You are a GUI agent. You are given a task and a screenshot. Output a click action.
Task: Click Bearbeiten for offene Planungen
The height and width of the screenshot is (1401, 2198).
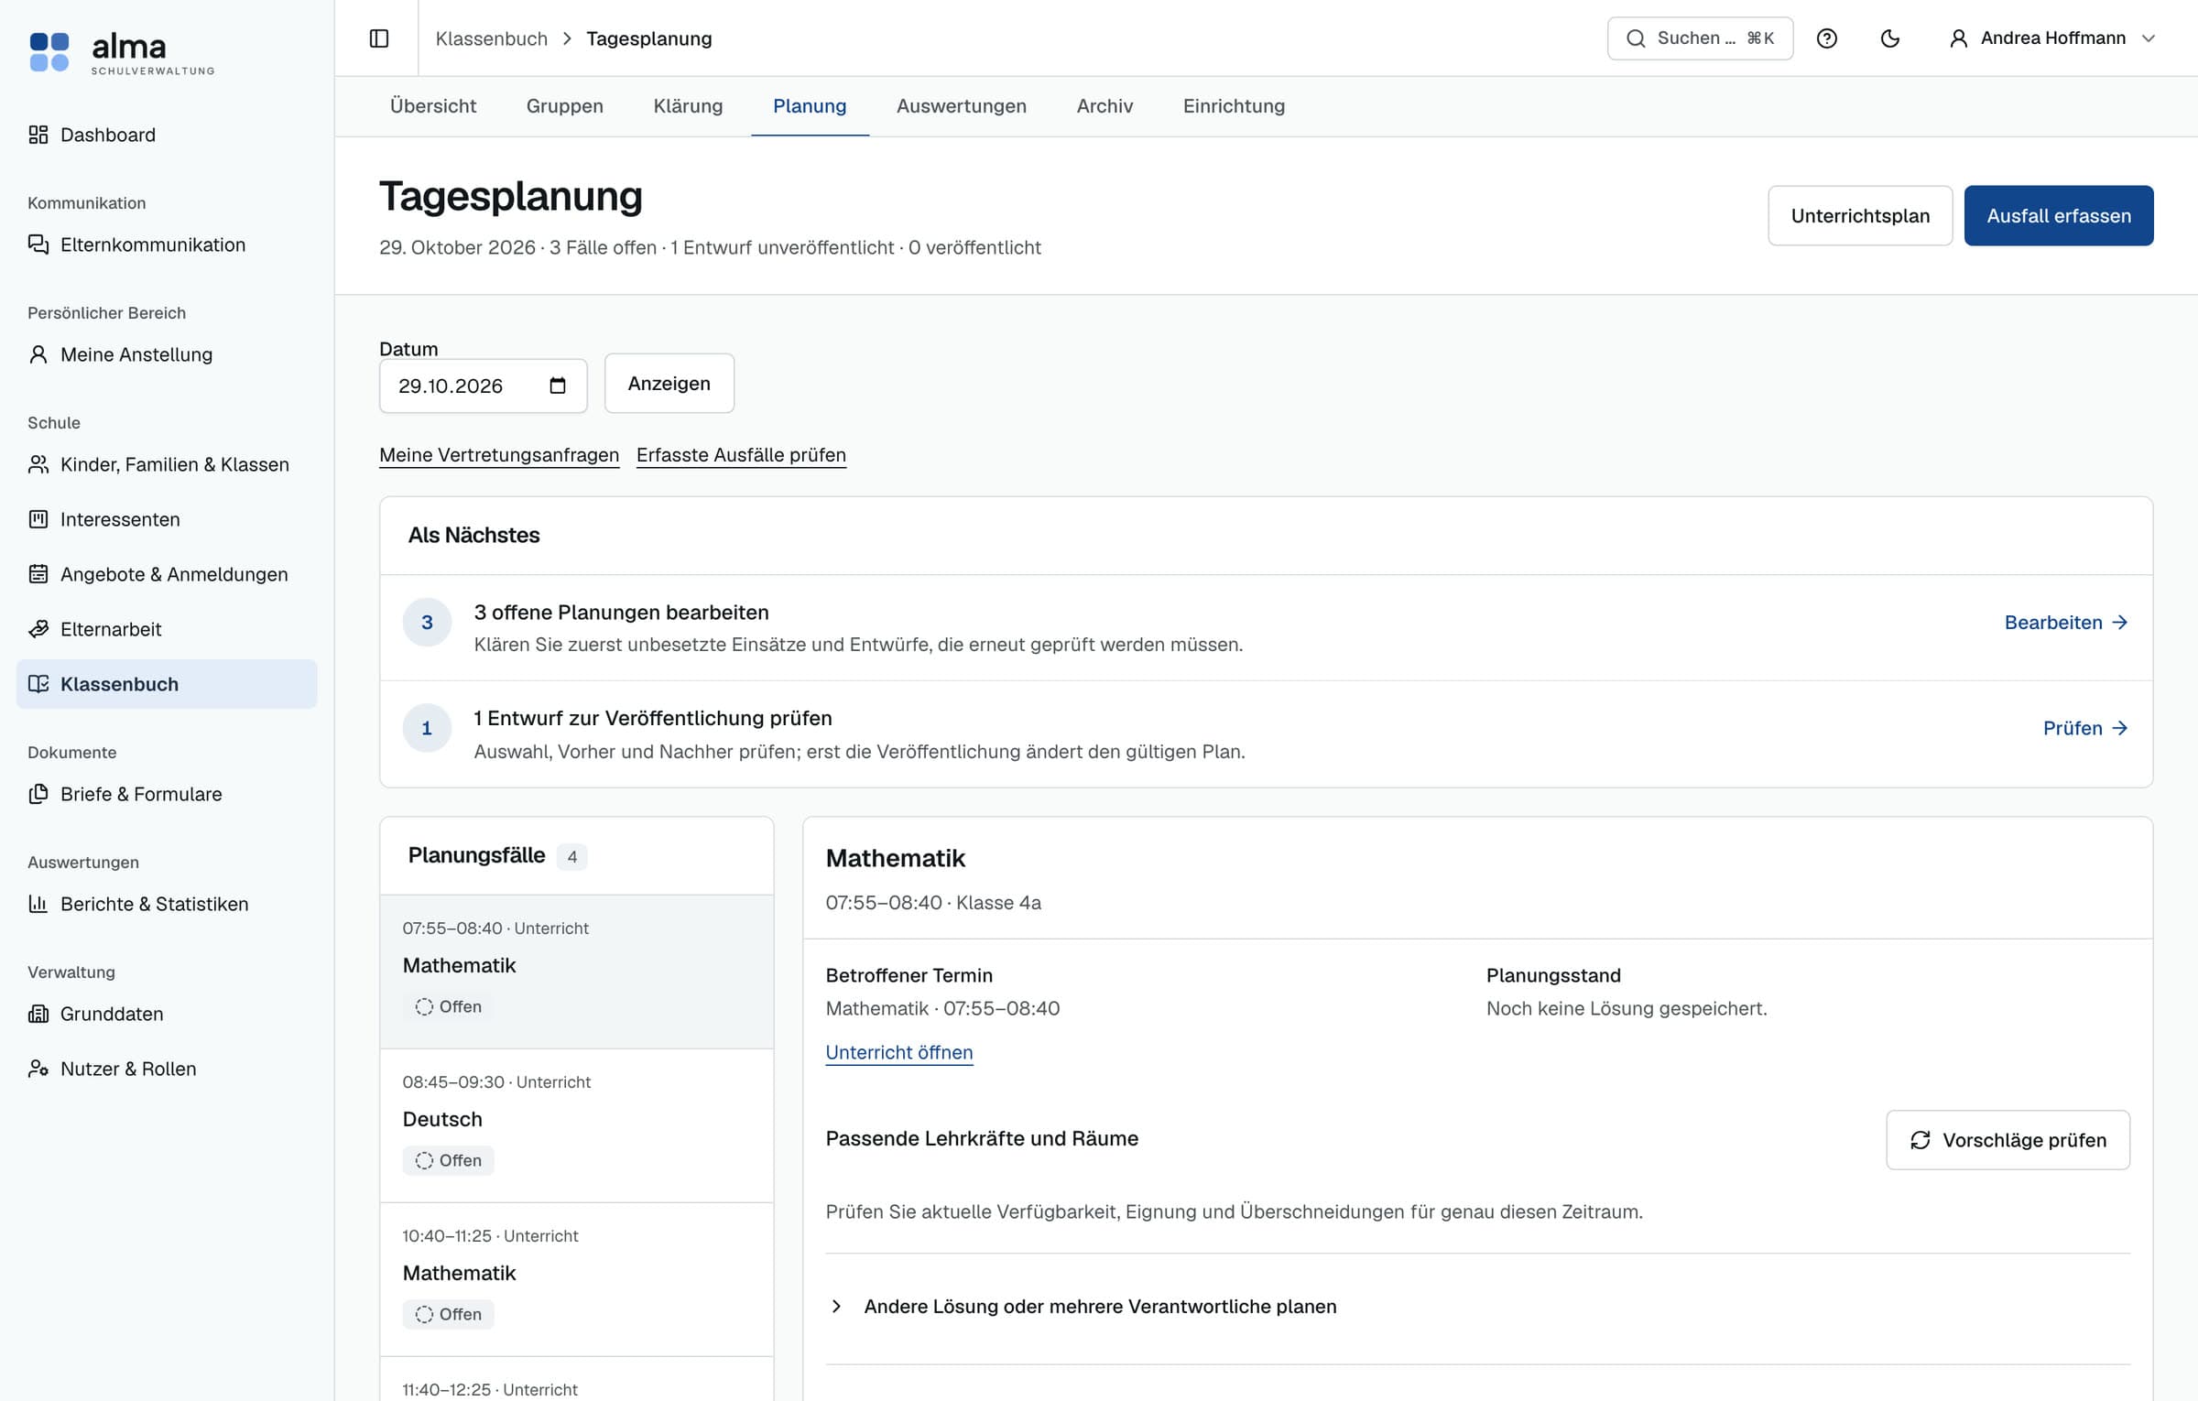click(x=2066, y=623)
